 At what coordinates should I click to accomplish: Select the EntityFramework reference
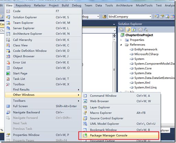(x=146, y=49)
